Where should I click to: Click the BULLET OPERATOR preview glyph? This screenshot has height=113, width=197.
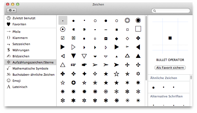[170, 38]
